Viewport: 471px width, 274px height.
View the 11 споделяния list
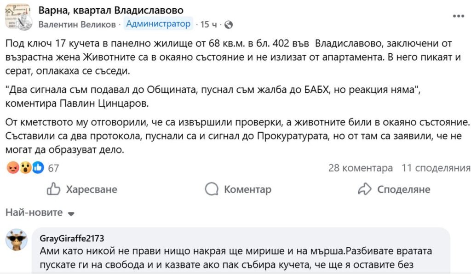436,168
